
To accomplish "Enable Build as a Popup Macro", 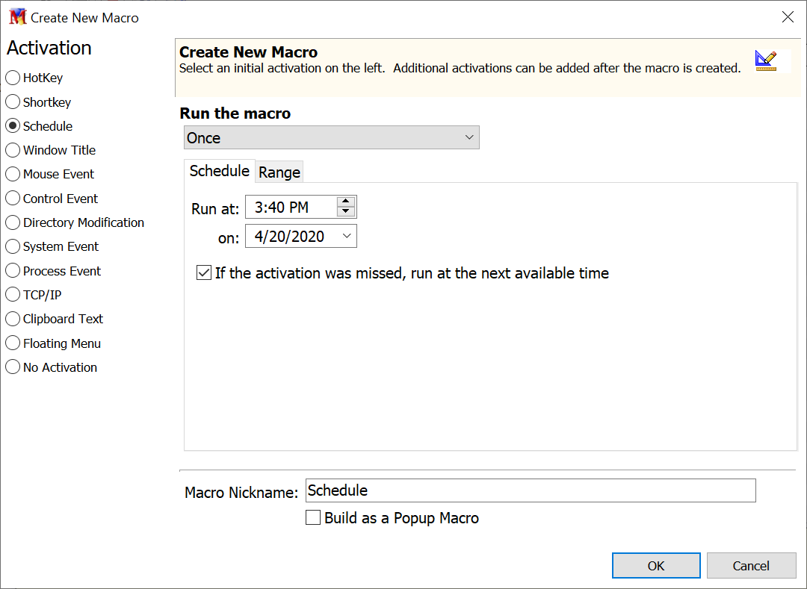I will click(314, 518).
